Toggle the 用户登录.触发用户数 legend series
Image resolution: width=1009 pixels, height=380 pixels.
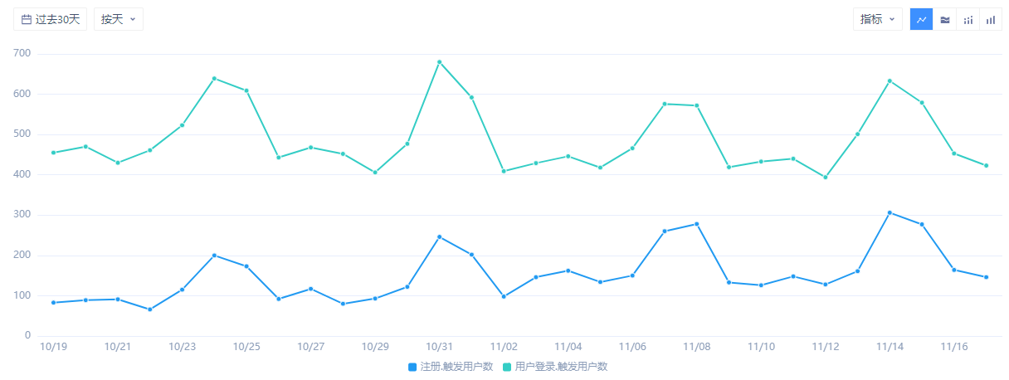[561, 366]
